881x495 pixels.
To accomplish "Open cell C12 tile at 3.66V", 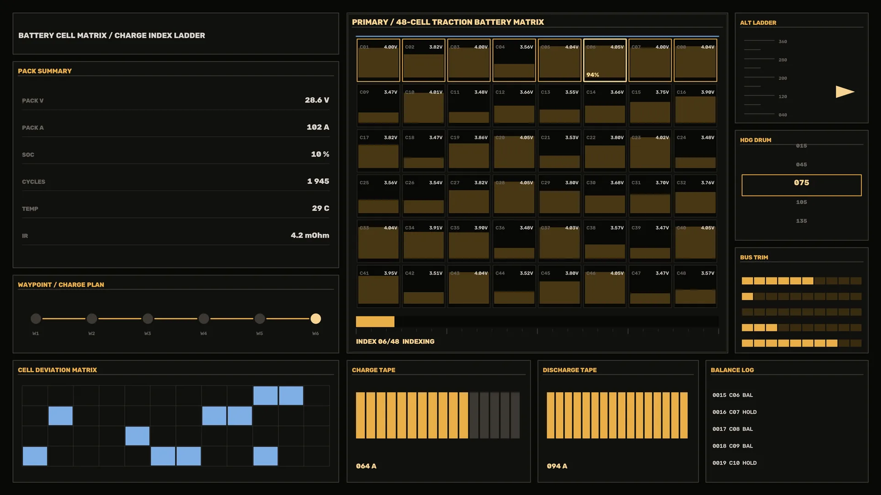I will point(514,105).
